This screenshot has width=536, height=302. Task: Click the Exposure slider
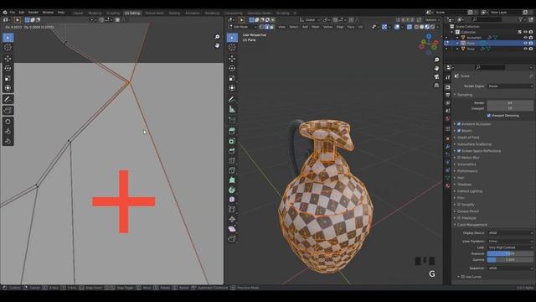(510, 253)
